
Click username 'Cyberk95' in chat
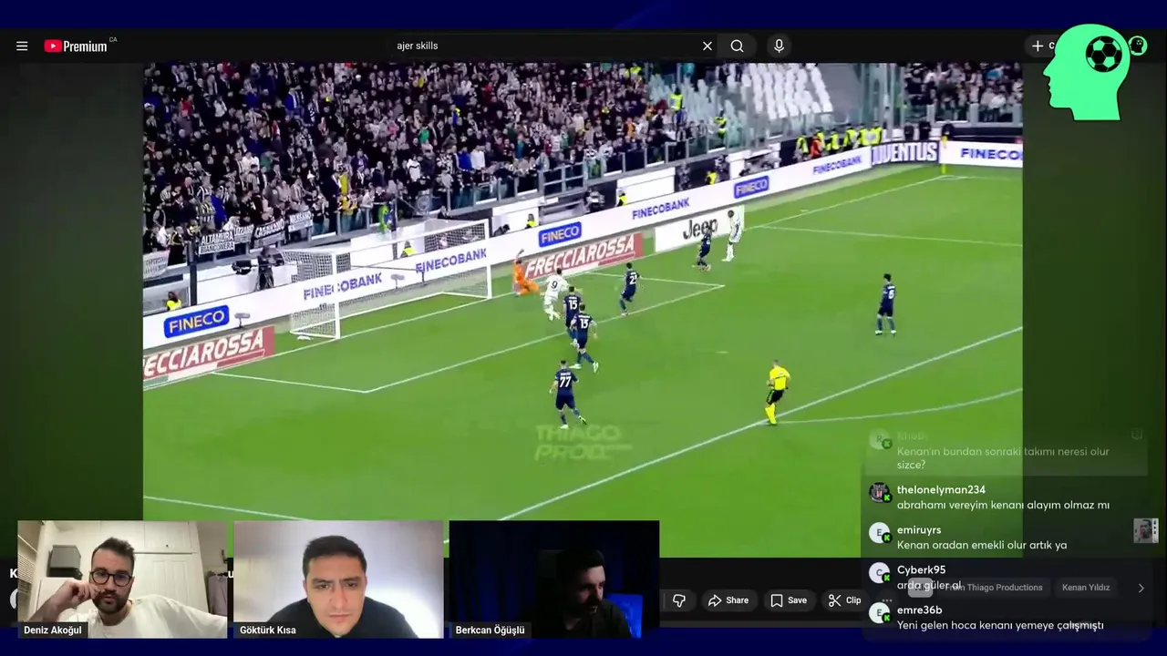pos(921,570)
